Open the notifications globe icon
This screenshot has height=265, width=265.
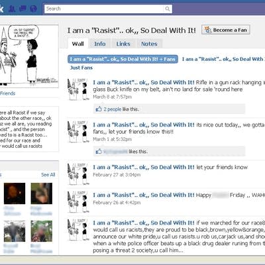(x=33, y=9)
